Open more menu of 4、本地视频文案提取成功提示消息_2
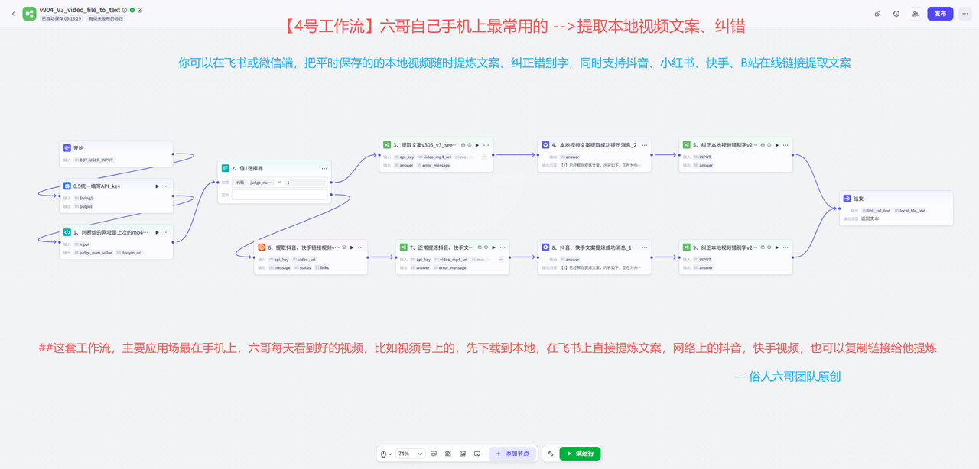This screenshot has height=469, width=979. pyautogui.click(x=644, y=144)
